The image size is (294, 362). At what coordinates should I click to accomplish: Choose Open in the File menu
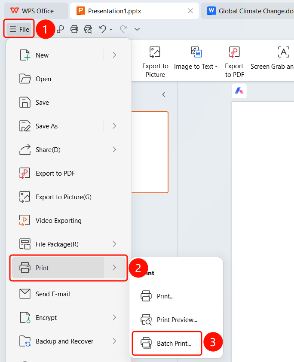[69, 79]
